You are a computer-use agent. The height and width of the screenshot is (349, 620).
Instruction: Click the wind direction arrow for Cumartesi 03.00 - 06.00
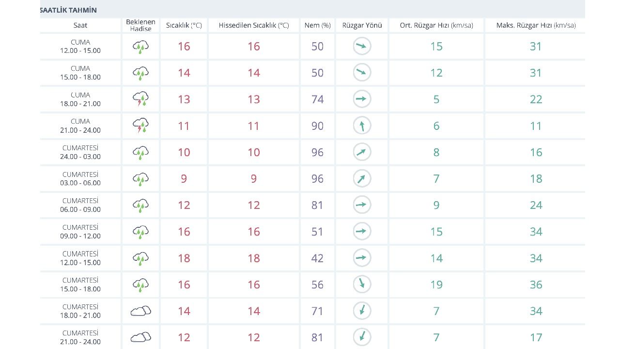[362, 179]
